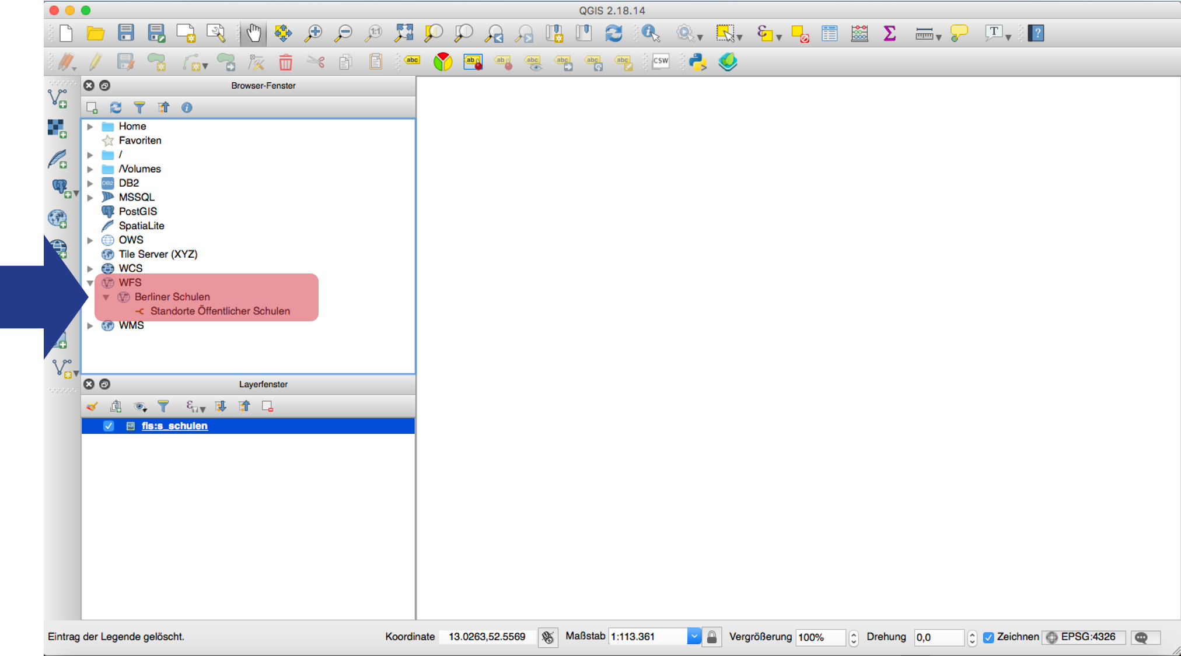Add group in Layerfenster toolbar

coord(116,406)
